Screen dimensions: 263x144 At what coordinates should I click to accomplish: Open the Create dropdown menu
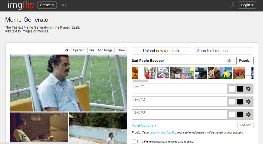point(47,5)
